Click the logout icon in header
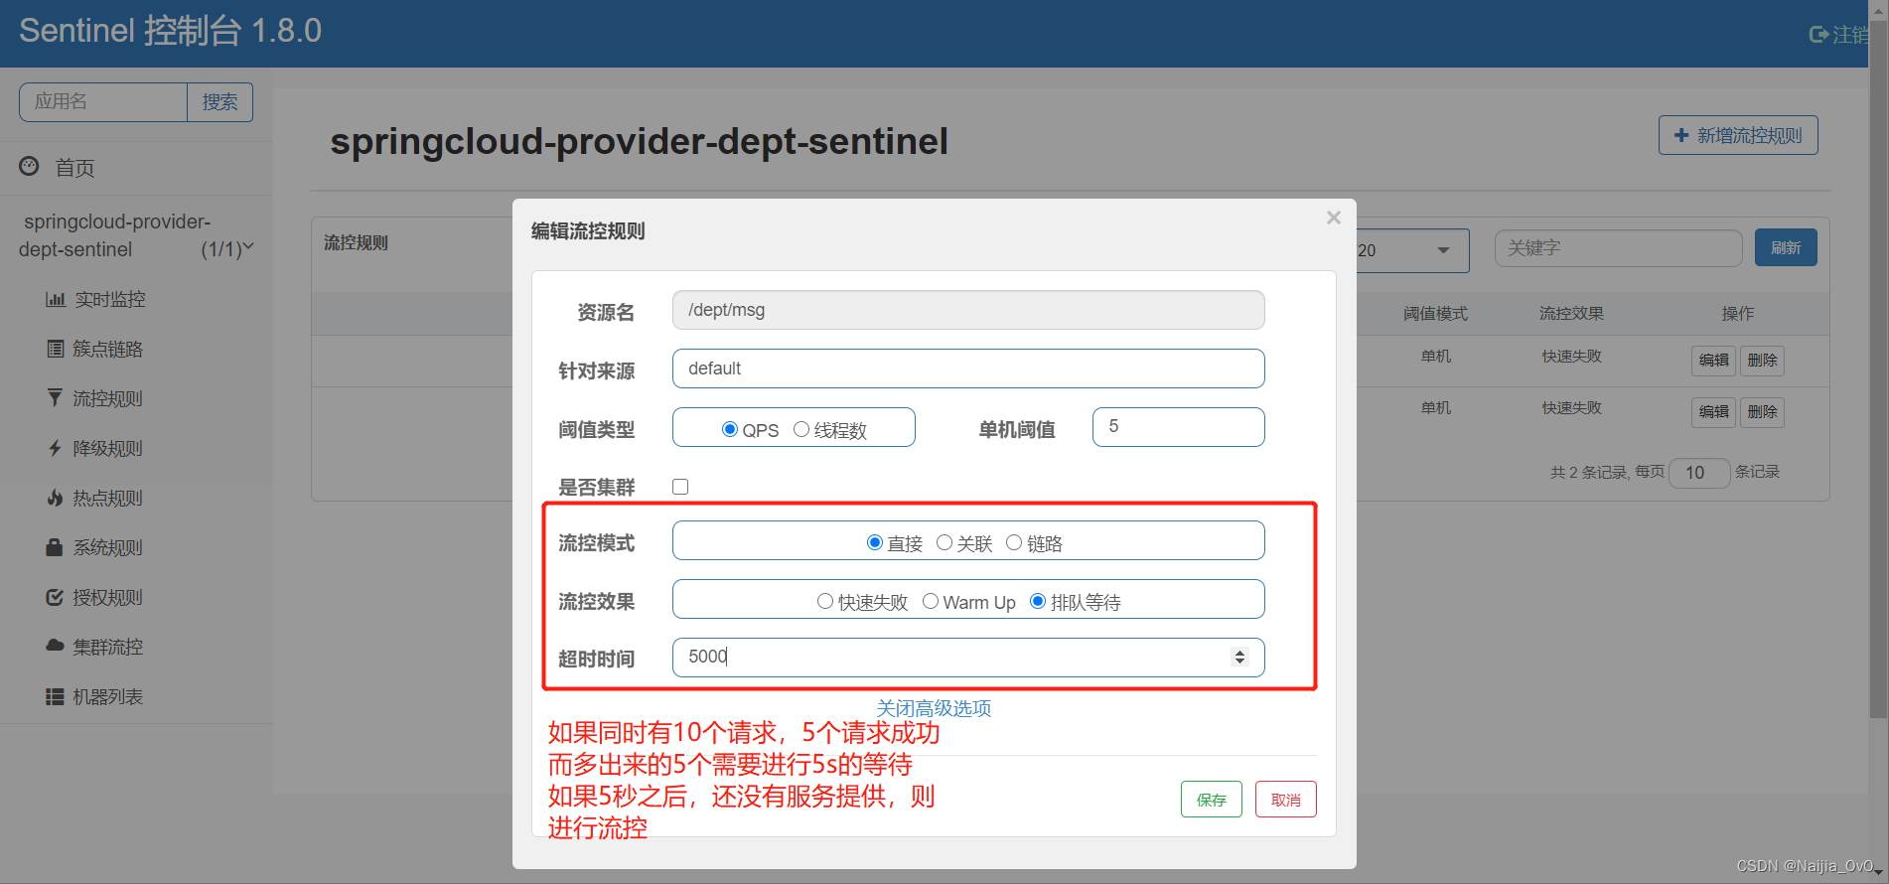This screenshot has height=884, width=1889. pyautogui.click(x=1818, y=35)
